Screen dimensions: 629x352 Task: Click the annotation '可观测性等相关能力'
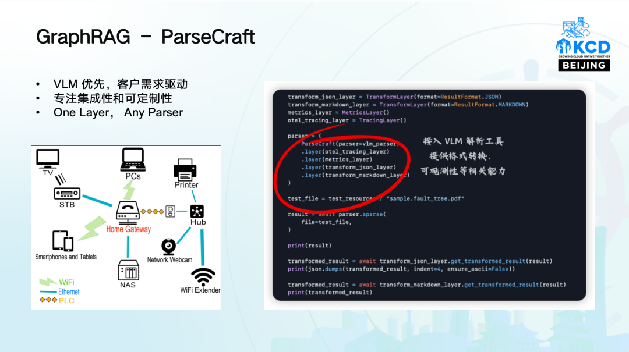coord(463,171)
